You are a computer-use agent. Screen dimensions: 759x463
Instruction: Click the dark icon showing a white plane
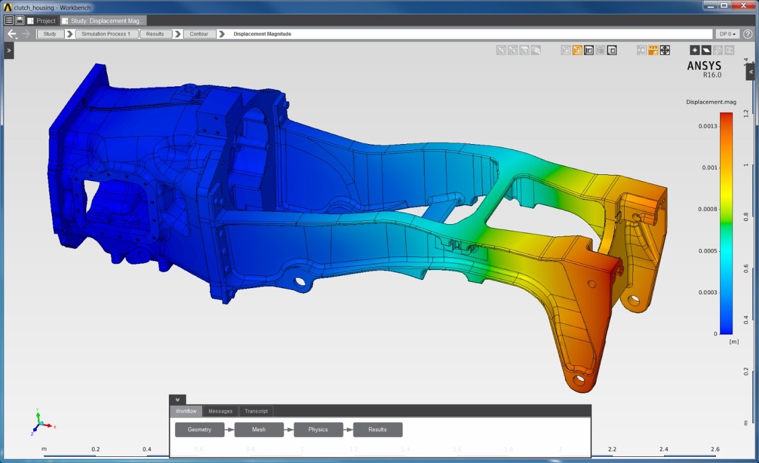click(707, 50)
